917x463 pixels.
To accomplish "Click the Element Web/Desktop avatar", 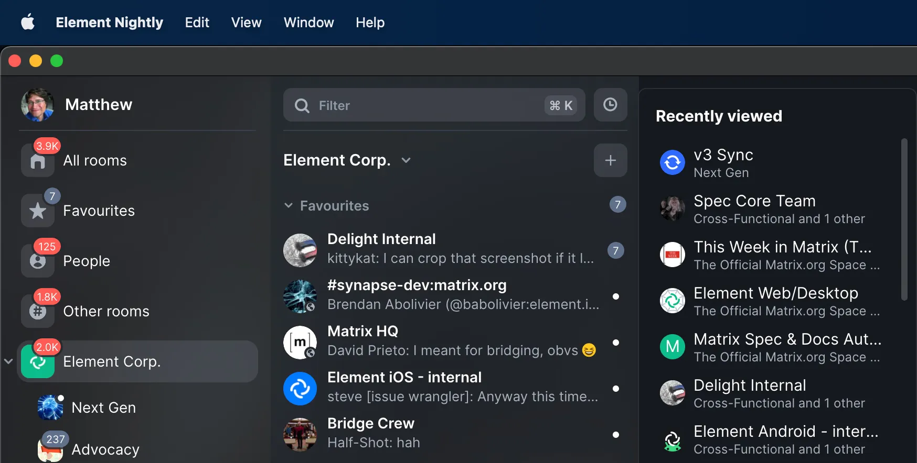I will pos(673,301).
